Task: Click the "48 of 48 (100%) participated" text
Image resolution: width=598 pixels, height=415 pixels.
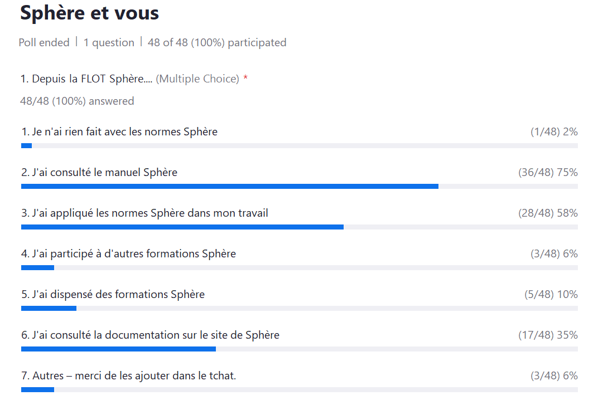Action: [217, 42]
